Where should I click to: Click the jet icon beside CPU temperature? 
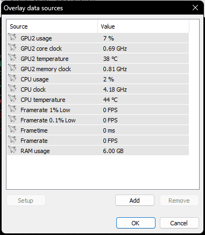[x=12, y=99]
